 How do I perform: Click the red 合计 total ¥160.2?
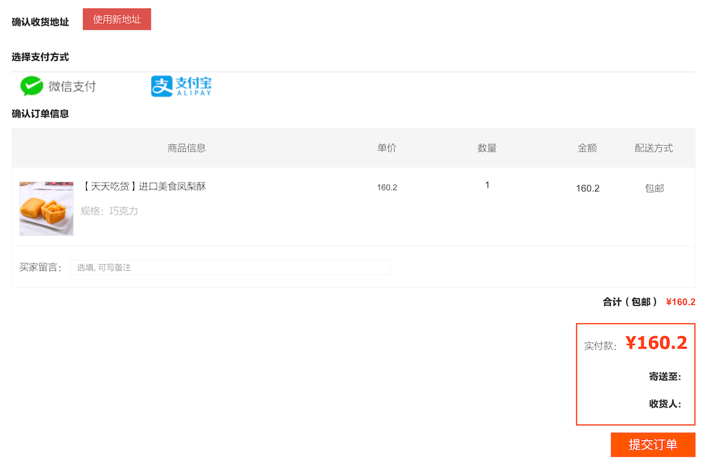click(x=680, y=302)
